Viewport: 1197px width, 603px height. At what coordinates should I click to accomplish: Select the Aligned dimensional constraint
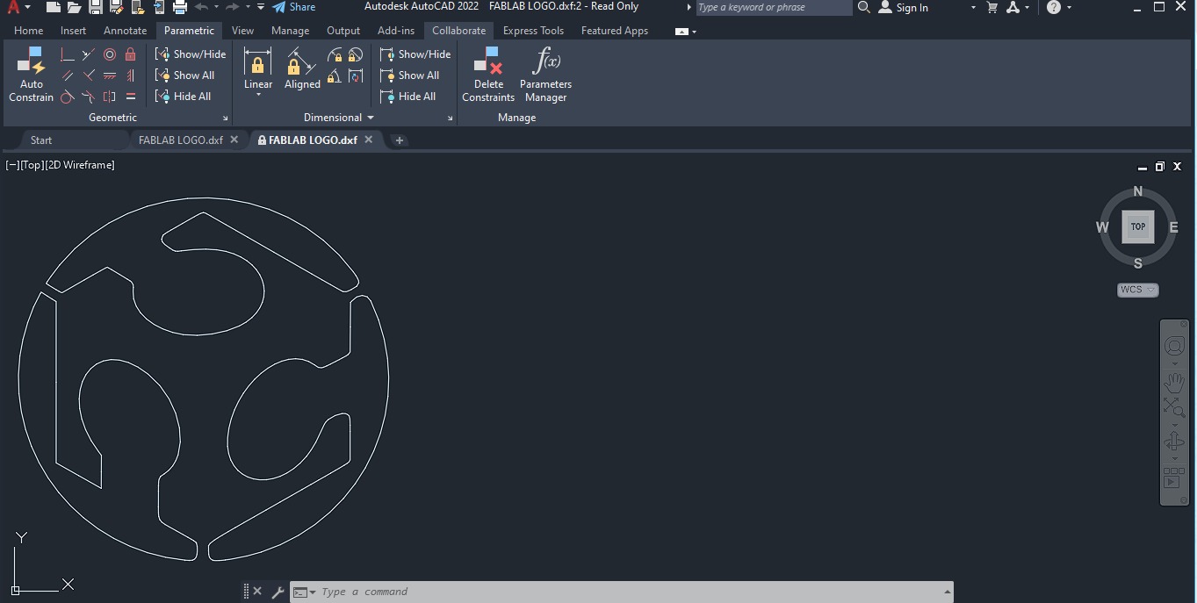click(302, 68)
